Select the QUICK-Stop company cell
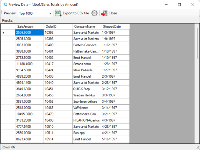 tap(87, 89)
